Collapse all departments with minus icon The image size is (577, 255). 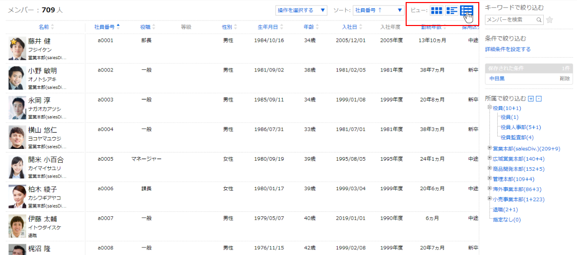tap(539, 98)
